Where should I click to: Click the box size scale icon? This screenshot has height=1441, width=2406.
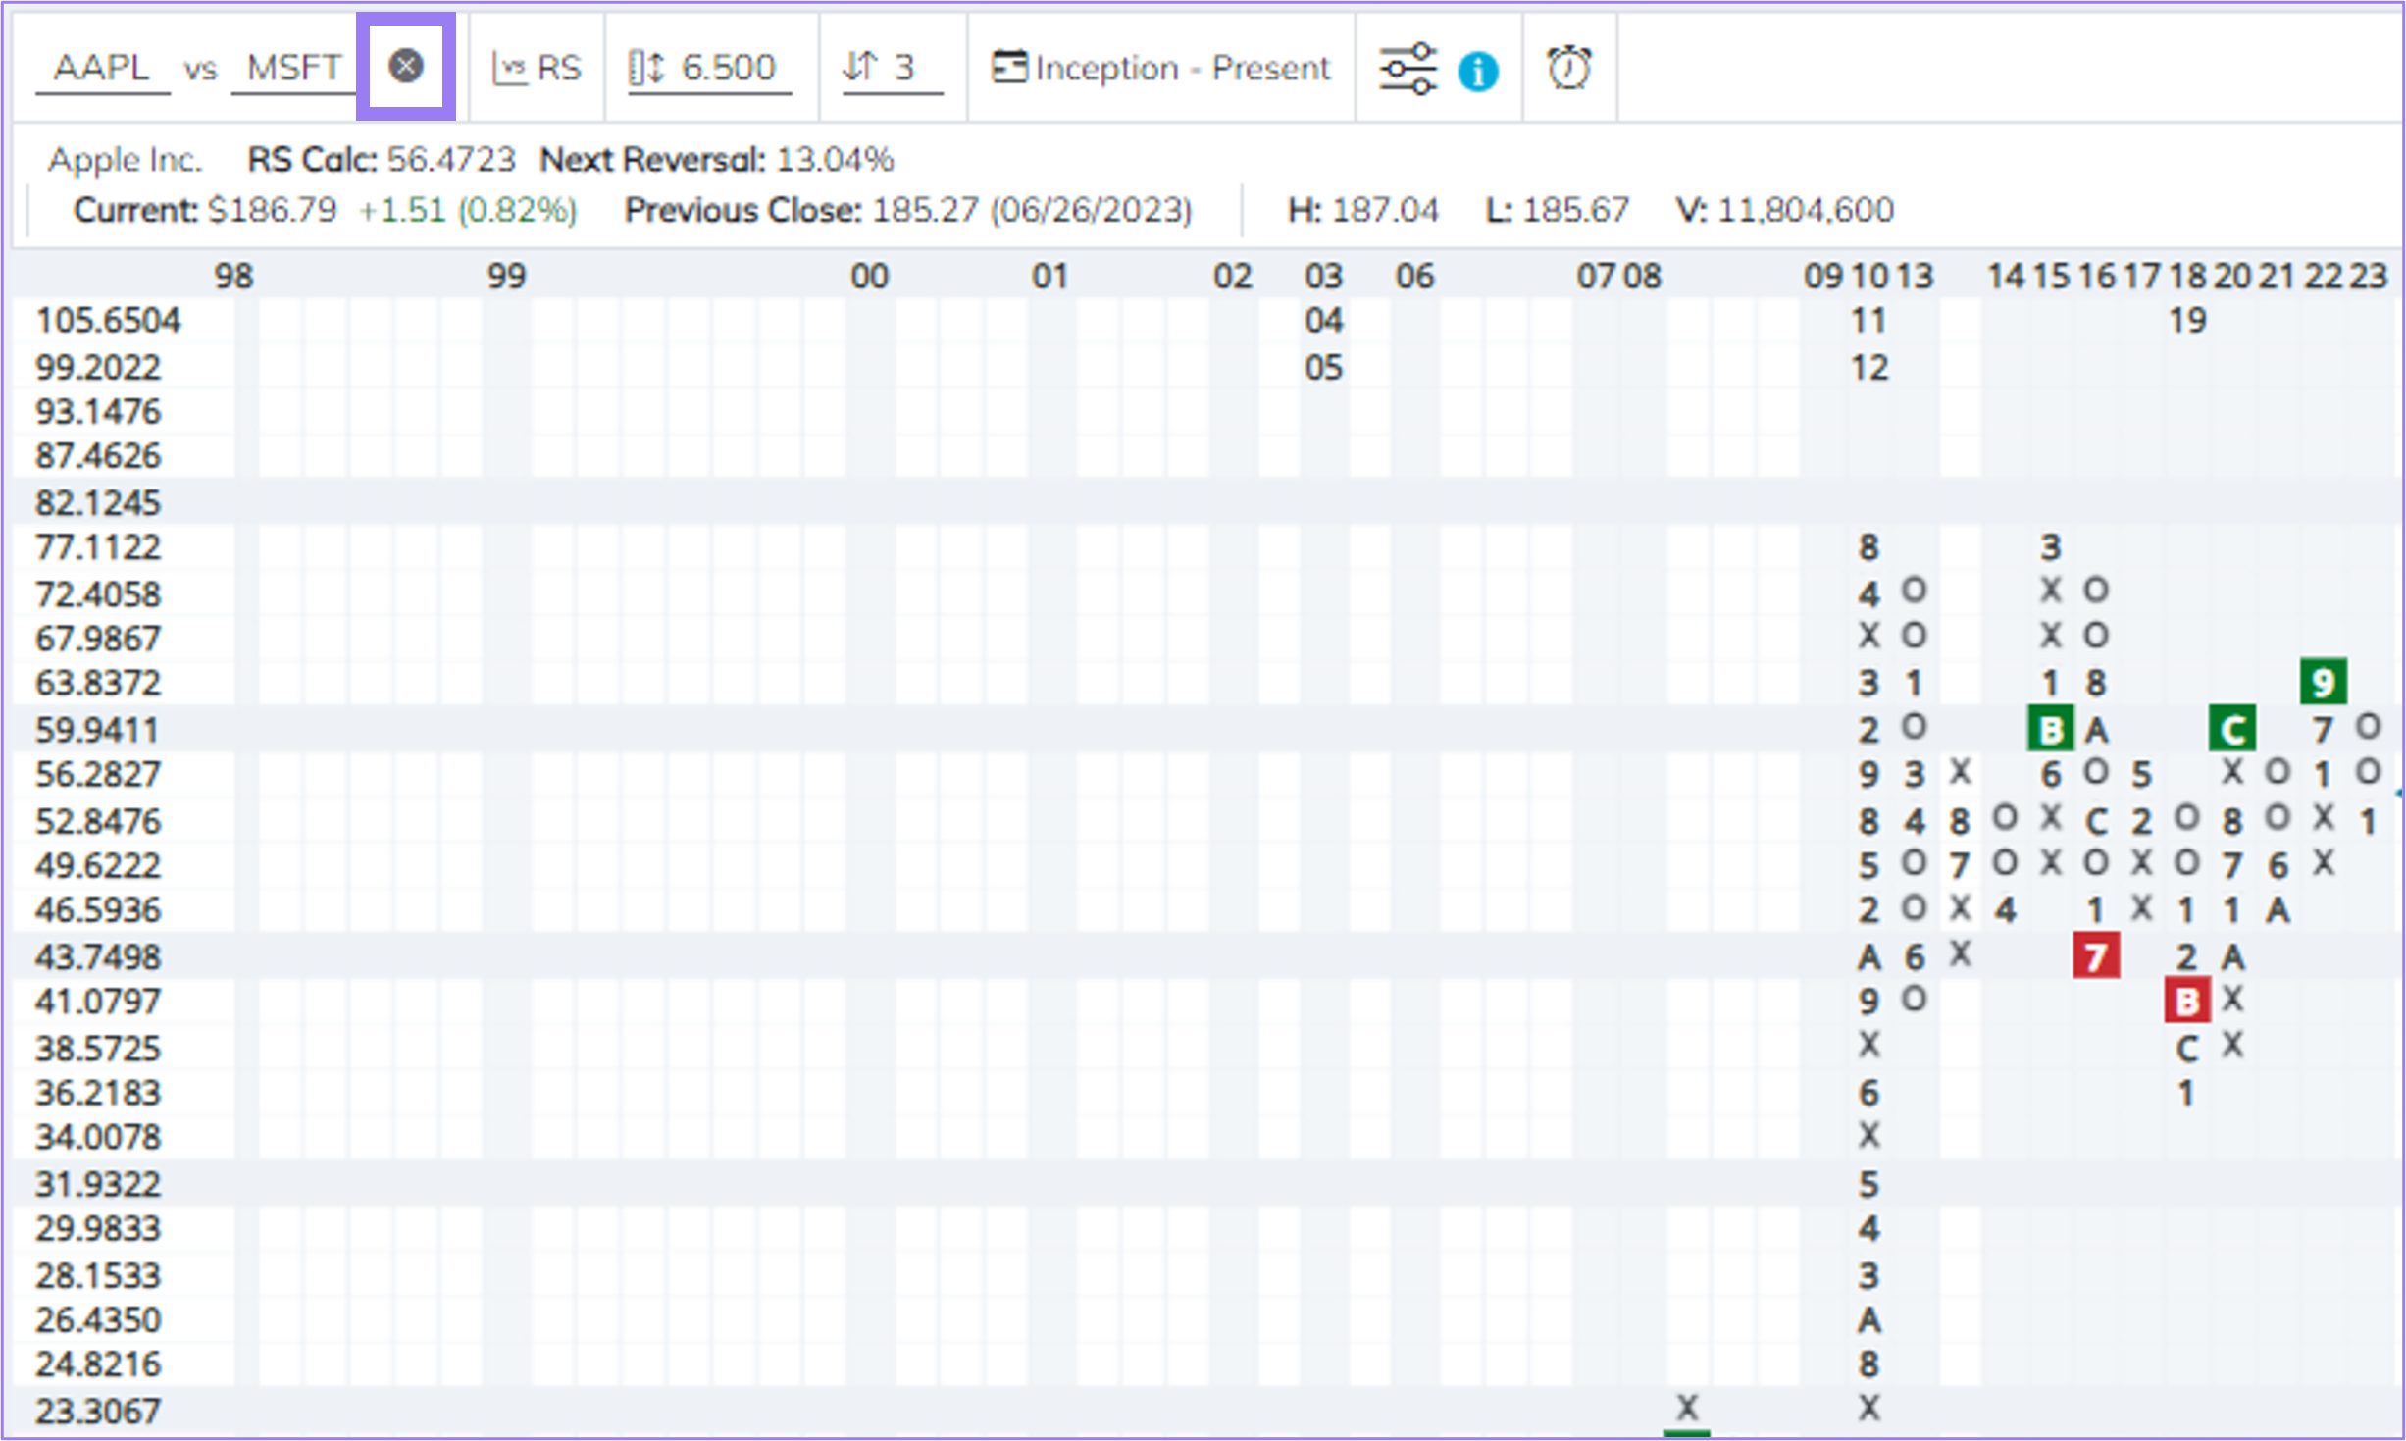tap(646, 68)
